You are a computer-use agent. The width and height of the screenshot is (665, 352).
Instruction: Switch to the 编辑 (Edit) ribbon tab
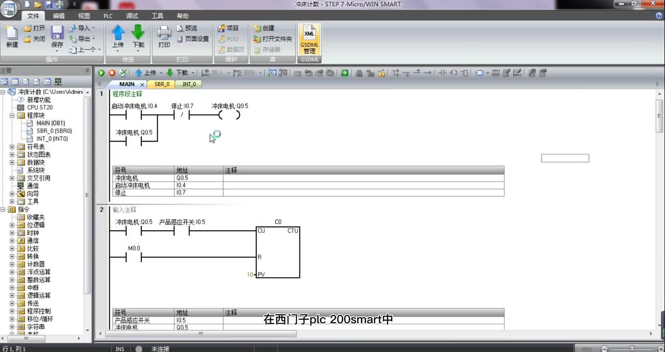(59, 16)
